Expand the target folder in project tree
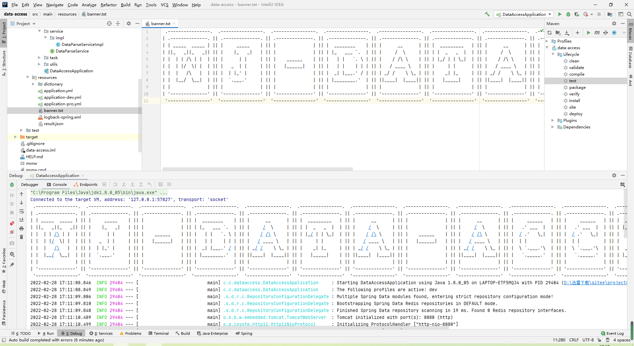 click(x=15, y=137)
